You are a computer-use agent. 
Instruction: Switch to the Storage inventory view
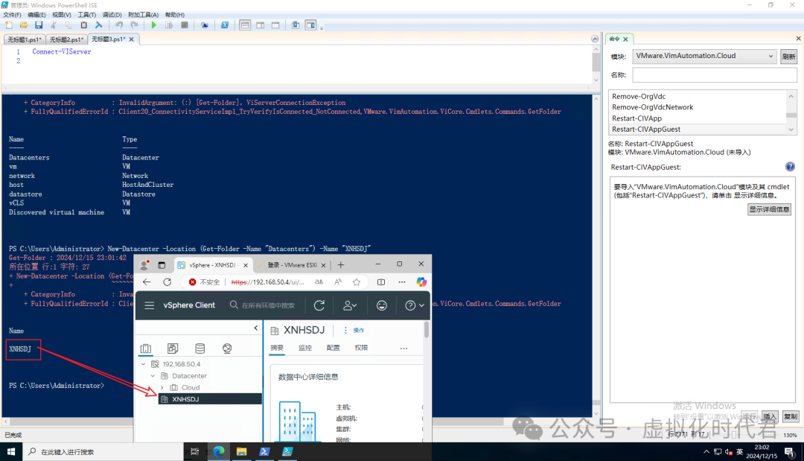[x=200, y=349]
